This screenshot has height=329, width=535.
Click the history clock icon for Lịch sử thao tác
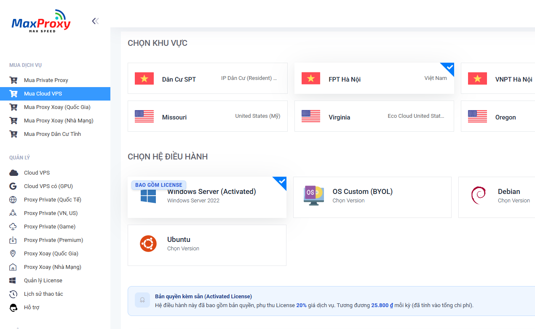coord(13,294)
